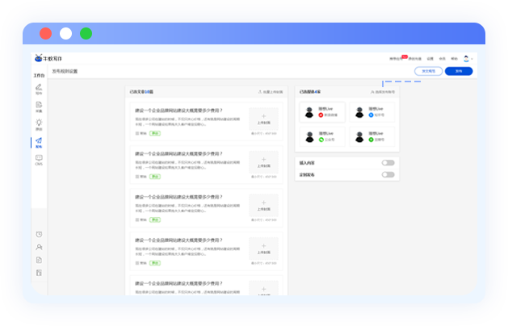508x326 pixels.
Task: Select the Weibo account card
Action: (321, 112)
